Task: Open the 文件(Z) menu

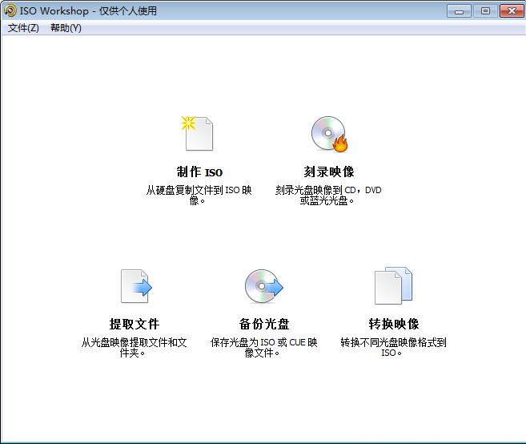Action: click(23, 28)
